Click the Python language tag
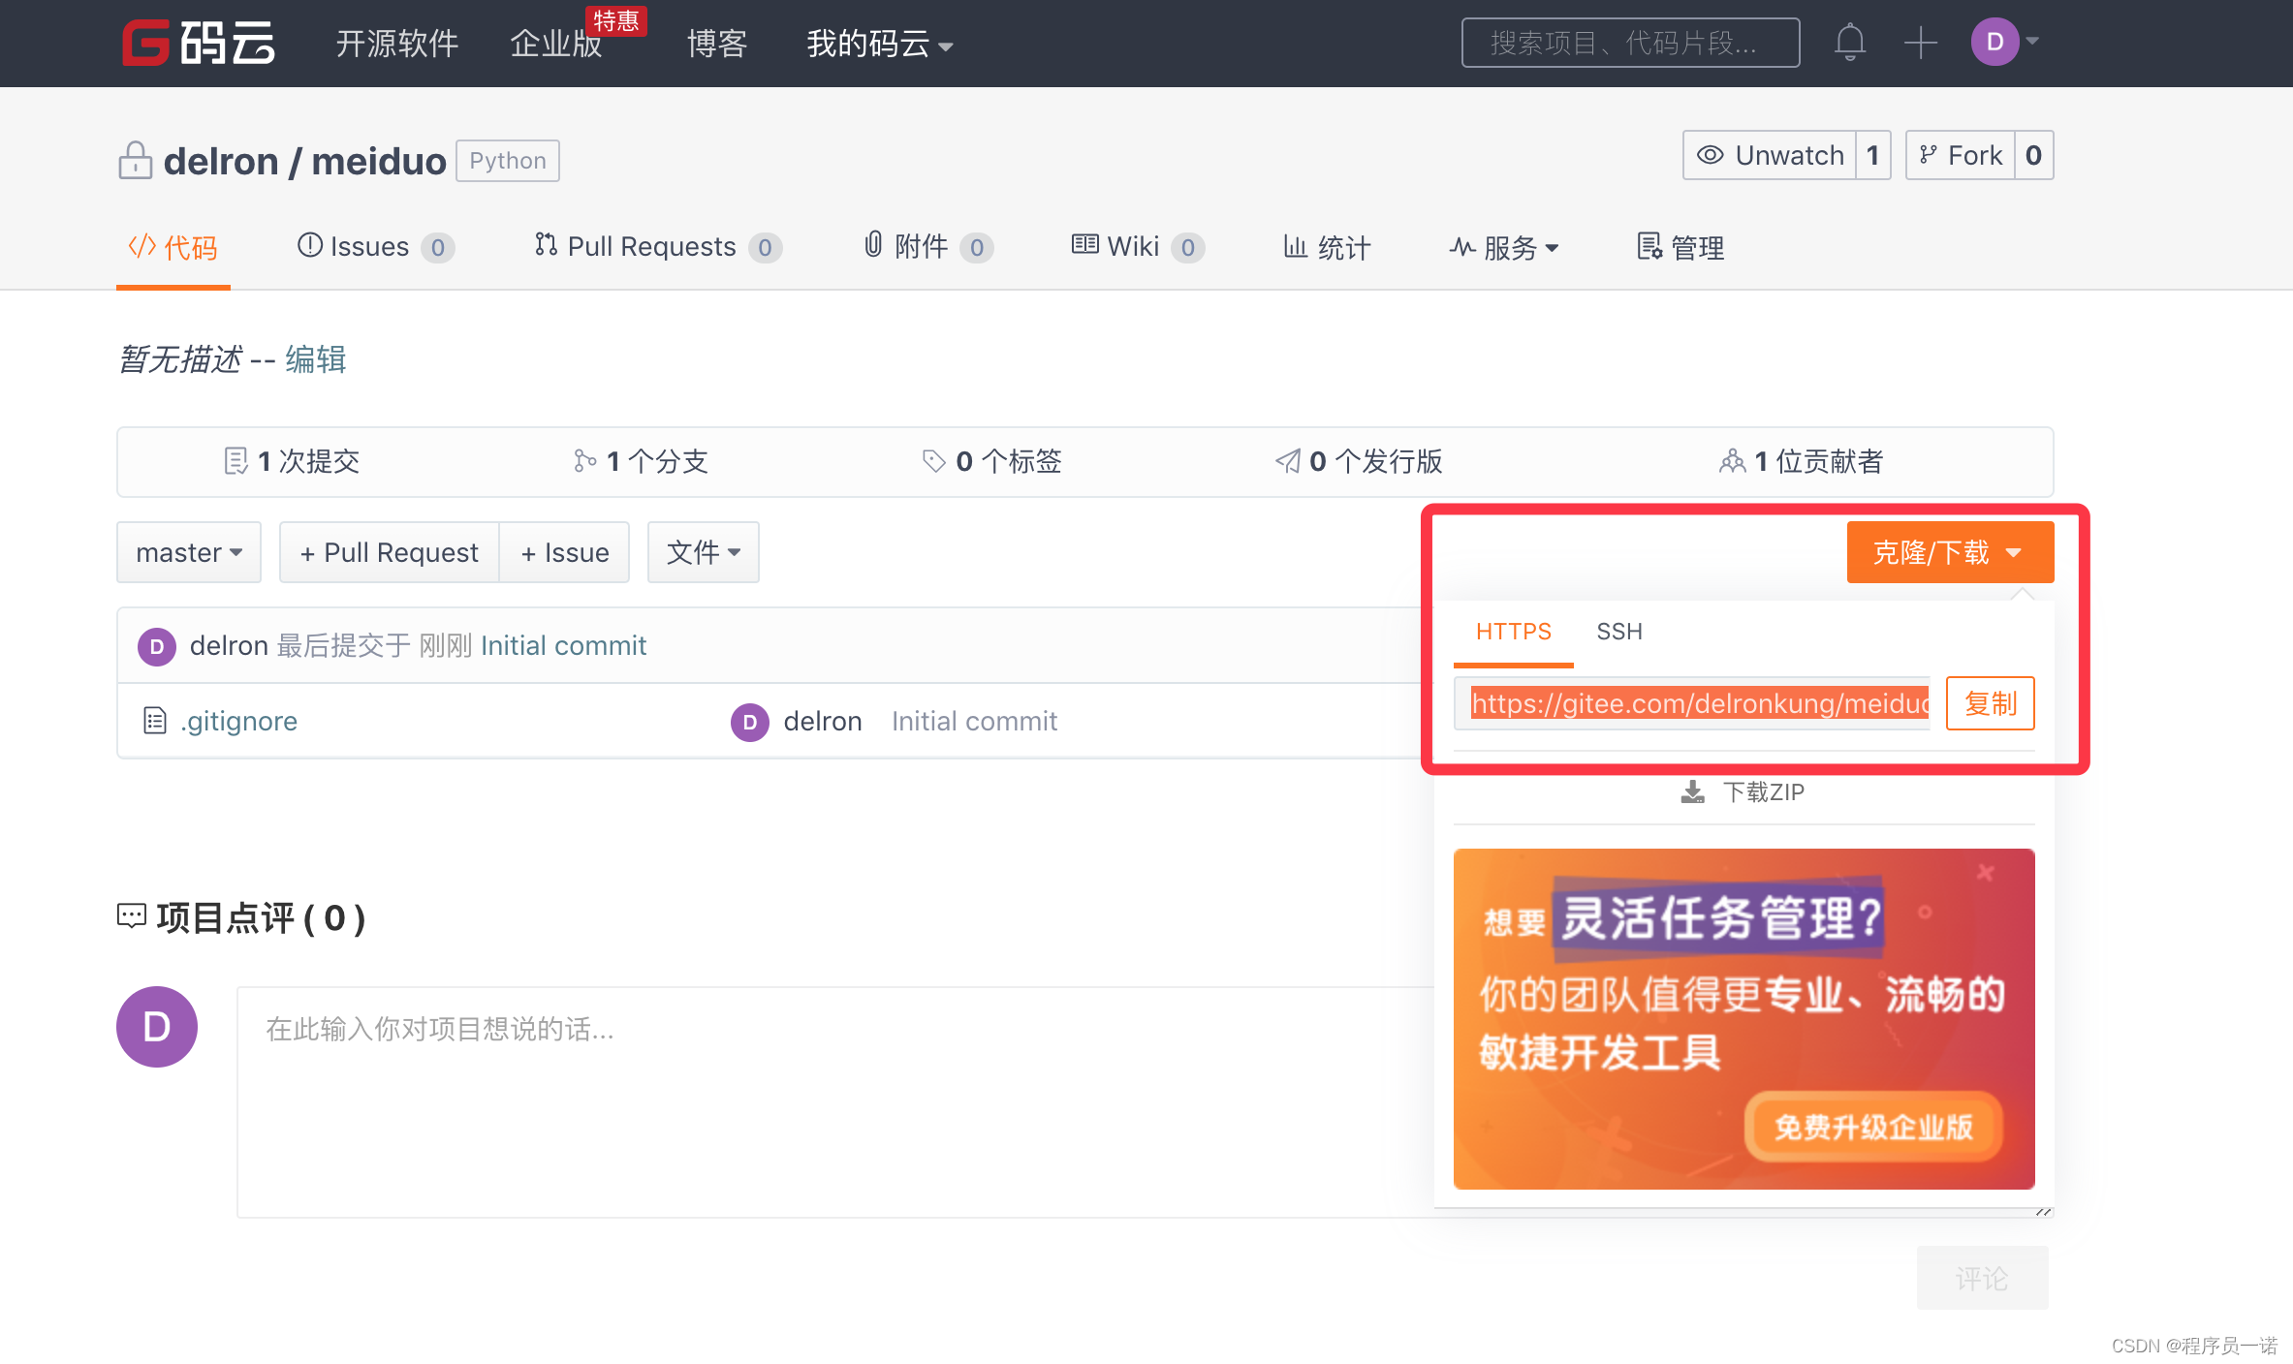Screen dimensions: 2293x1364 coord(508,161)
